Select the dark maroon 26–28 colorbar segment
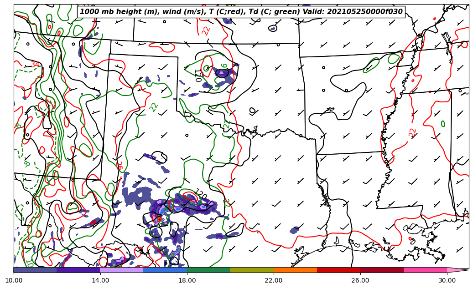Viewport: 473px width, 288px height. pyautogui.click(x=382, y=270)
